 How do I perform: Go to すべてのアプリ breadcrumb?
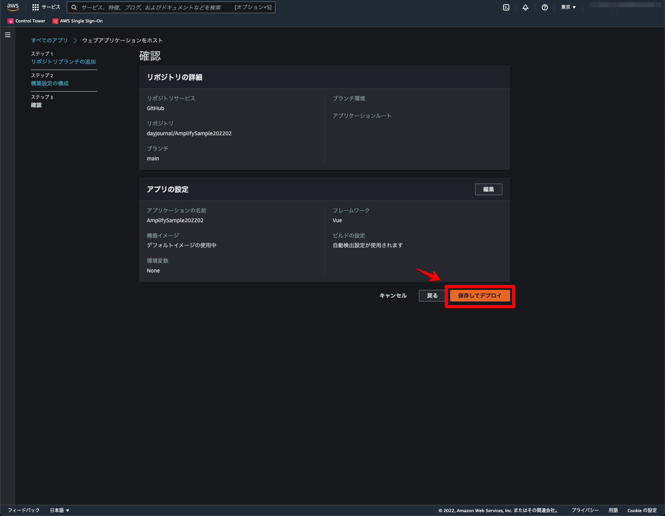pos(49,40)
